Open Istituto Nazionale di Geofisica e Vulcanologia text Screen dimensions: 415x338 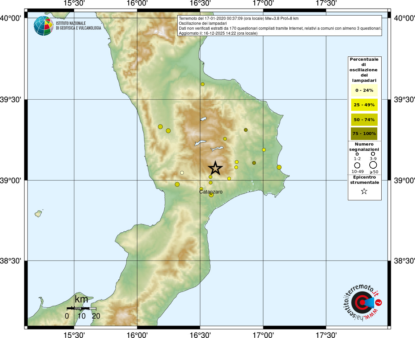[x=78, y=26]
